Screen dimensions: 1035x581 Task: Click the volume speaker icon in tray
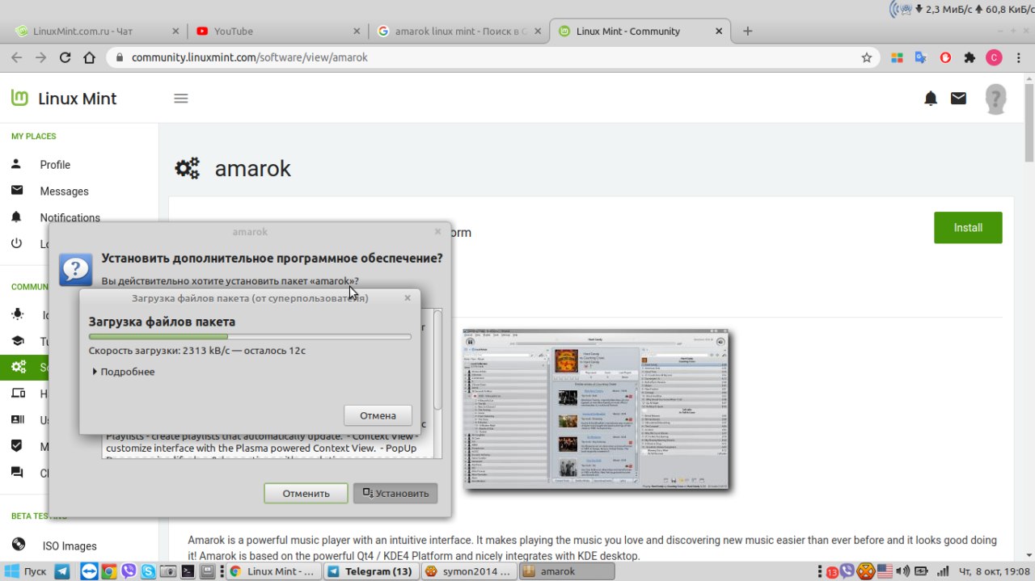pos(903,571)
